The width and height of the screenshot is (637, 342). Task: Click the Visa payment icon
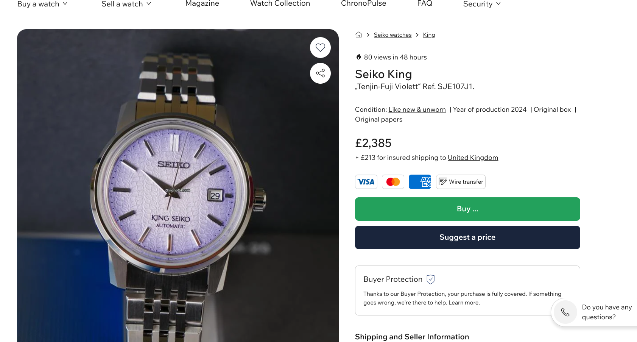[x=366, y=182]
